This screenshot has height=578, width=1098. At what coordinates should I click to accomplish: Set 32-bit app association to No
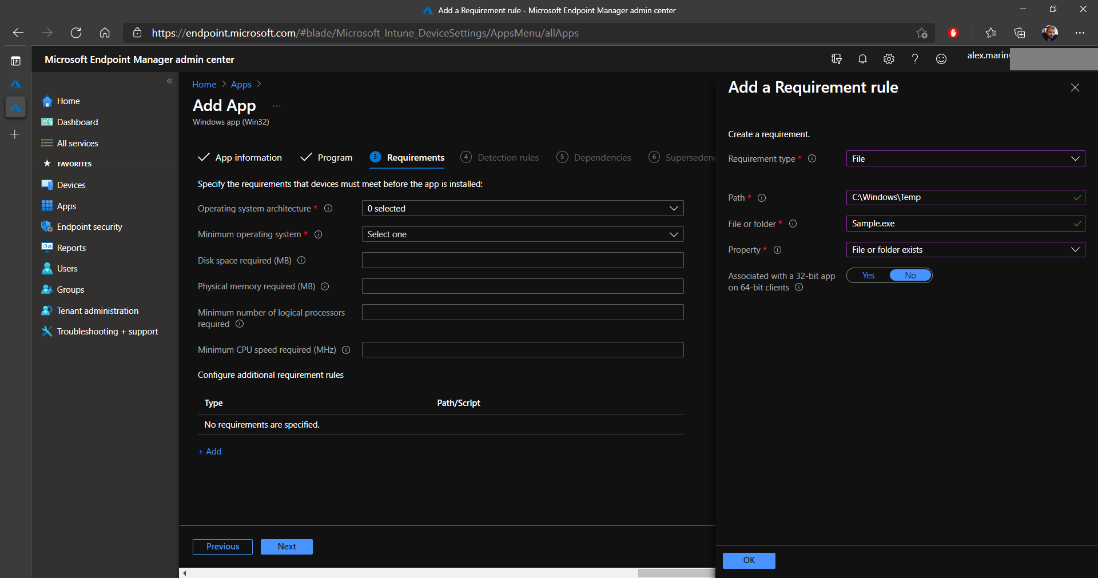point(910,276)
